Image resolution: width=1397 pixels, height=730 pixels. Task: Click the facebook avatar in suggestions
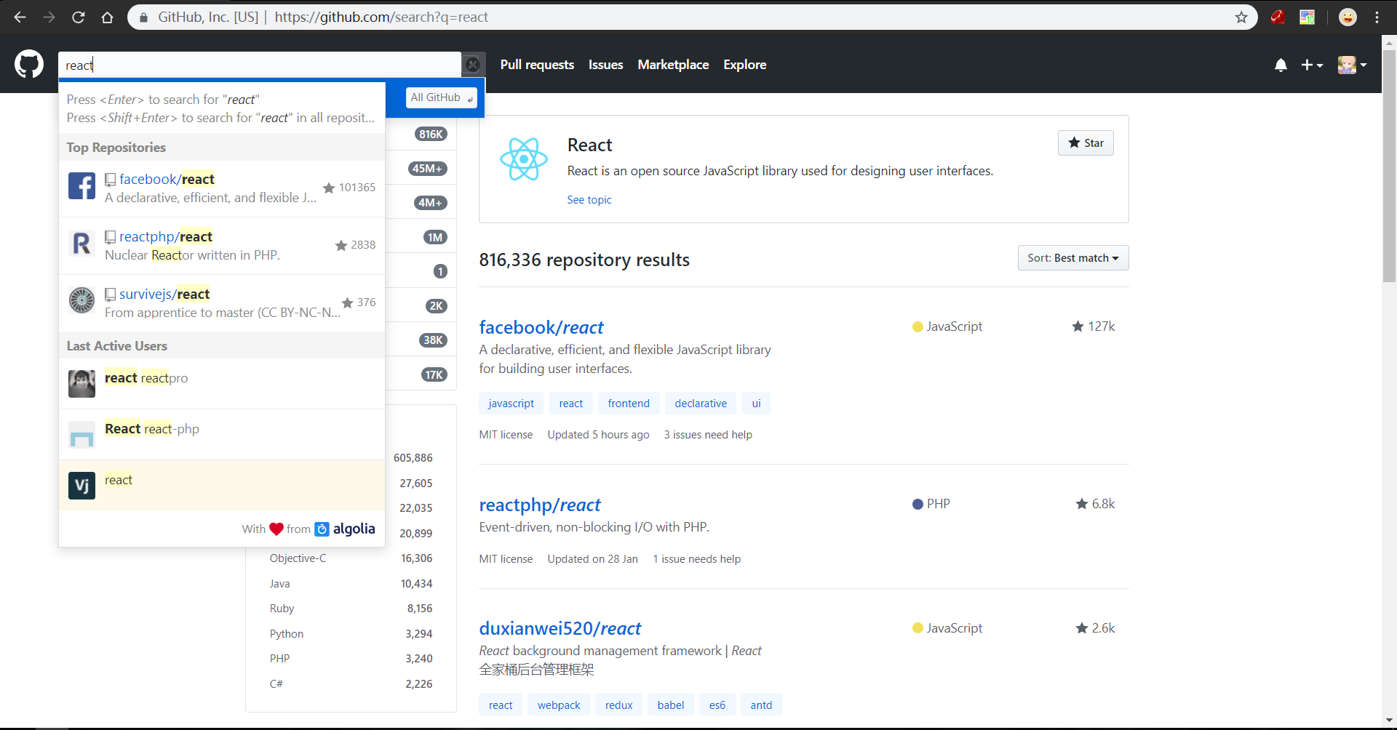pos(81,185)
